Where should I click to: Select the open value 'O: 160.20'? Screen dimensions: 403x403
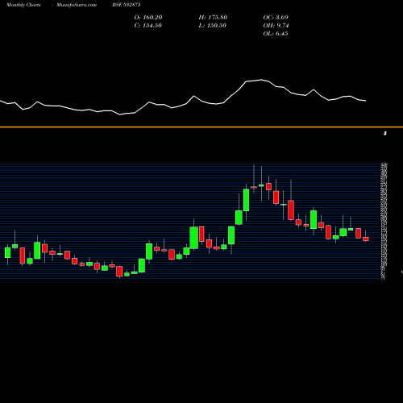tap(148, 18)
